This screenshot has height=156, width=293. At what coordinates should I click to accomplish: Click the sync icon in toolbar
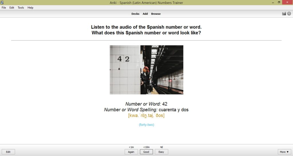click(289, 14)
